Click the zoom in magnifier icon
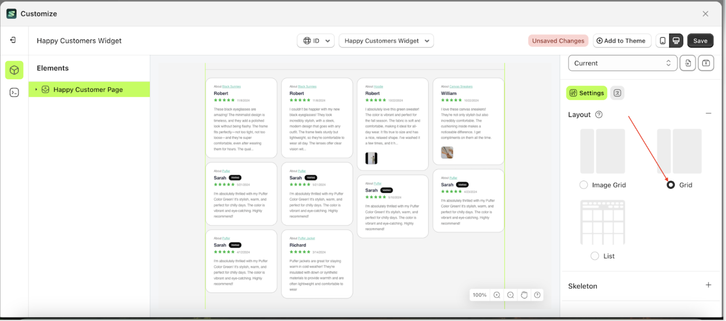Screen dimensions: 726x321 click(x=497, y=295)
